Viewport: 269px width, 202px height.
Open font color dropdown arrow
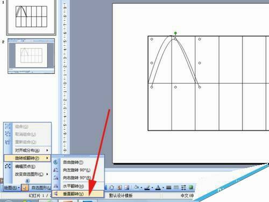[x=163, y=188]
